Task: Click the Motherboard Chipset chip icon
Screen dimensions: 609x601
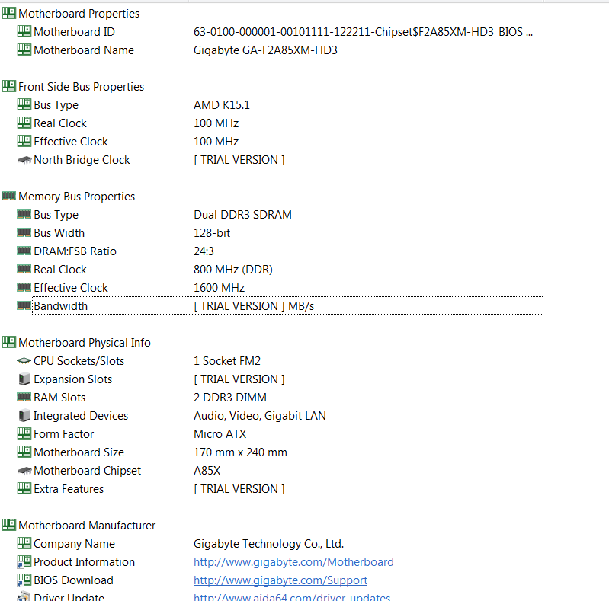Action: click(24, 470)
